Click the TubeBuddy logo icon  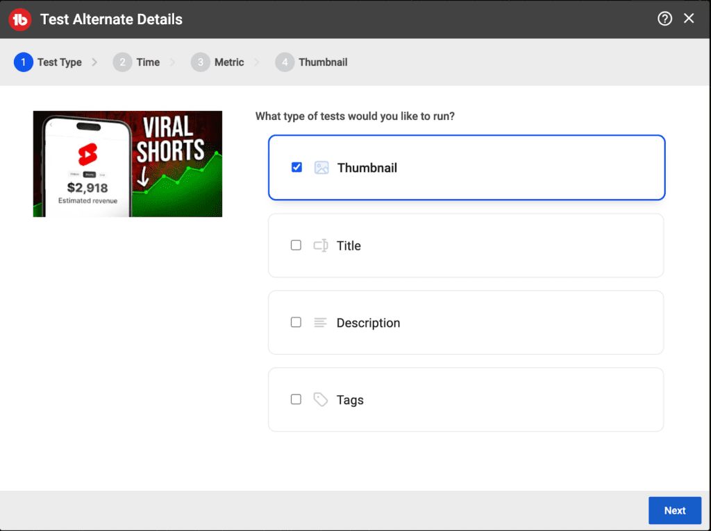point(21,19)
